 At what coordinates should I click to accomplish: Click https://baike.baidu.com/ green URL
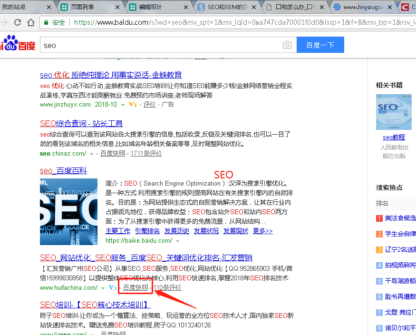[x=139, y=240]
